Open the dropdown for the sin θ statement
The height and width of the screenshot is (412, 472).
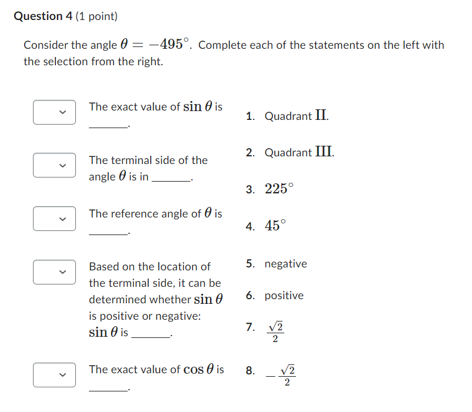pyautogui.click(x=54, y=112)
